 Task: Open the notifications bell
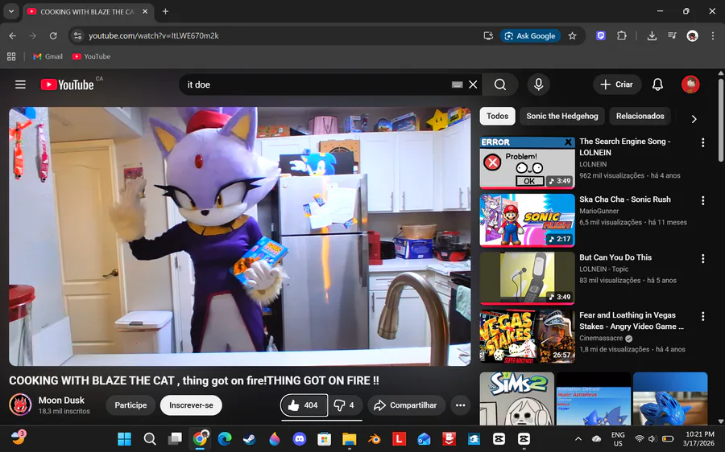657,84
